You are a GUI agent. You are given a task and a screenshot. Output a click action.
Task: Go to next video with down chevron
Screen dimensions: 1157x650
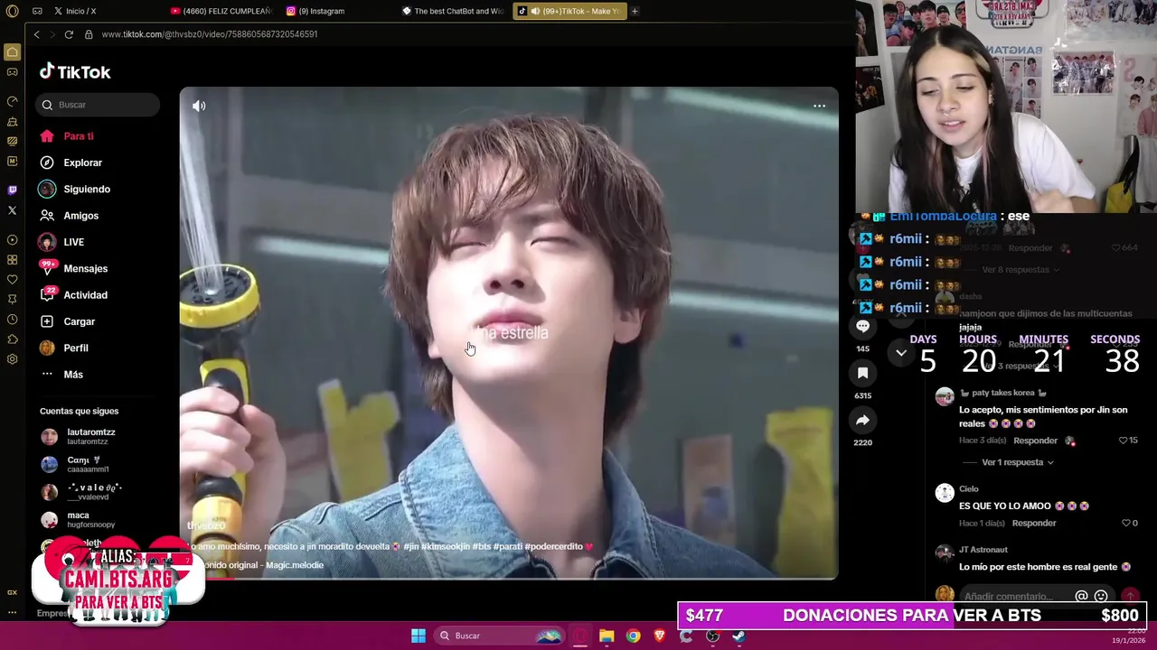point(901,353)
